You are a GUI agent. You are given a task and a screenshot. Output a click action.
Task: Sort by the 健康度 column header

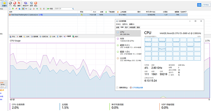click(177, 12)
